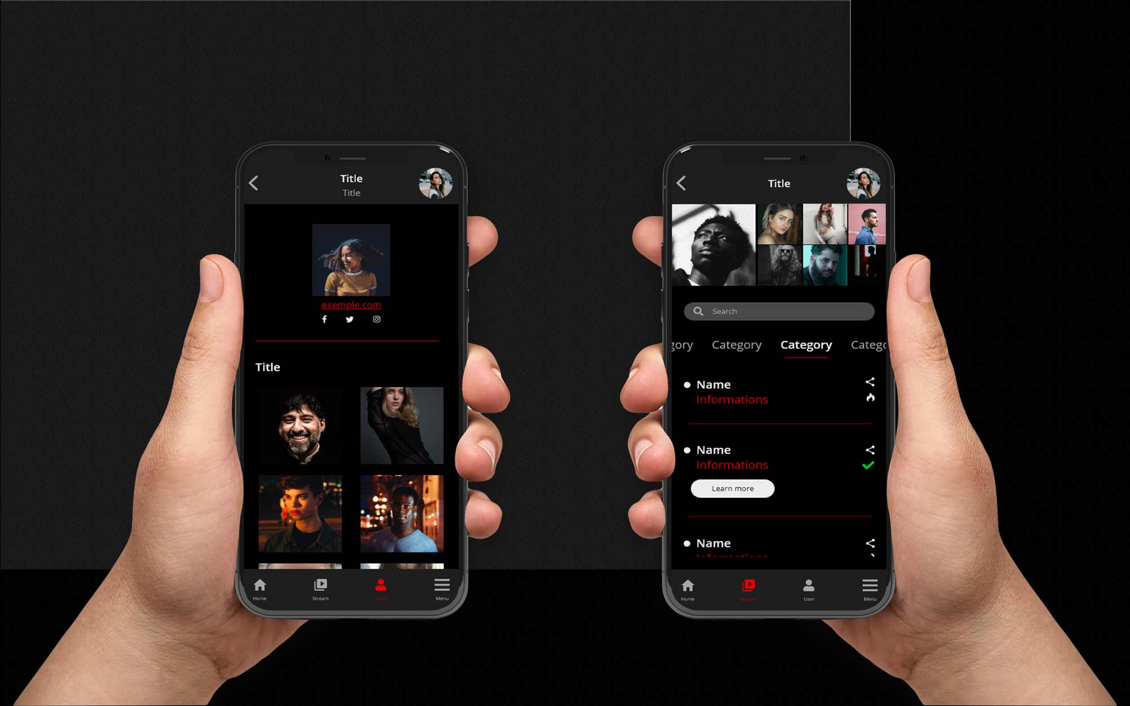Screen dimensions: 1130x706
Task: Tap the Share icon next to third Name
Action: pyautogui.click(x=870, y=543)
